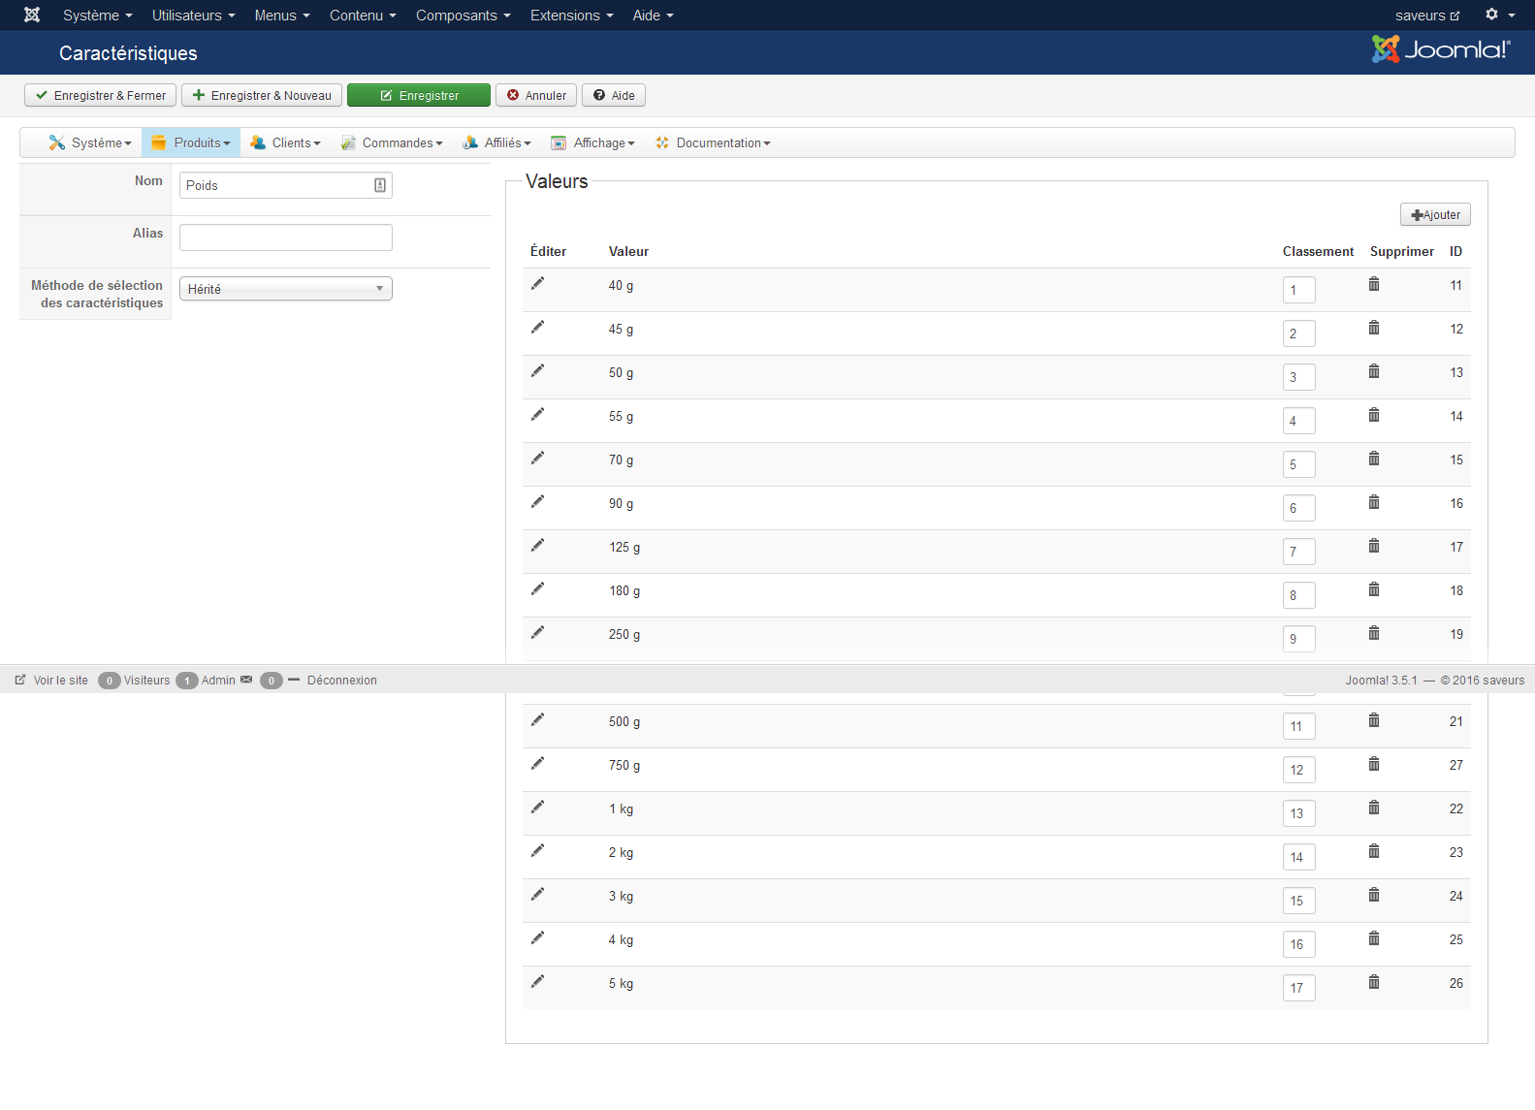Open the Utilisateurs top menu
Screen dimensions: 1535x1110
click(x=194, y=15)
